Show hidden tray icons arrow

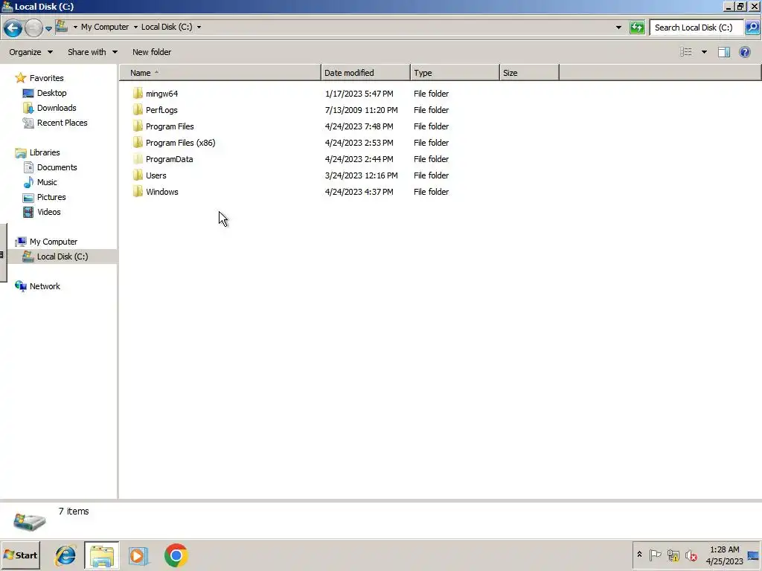[639, 555]
